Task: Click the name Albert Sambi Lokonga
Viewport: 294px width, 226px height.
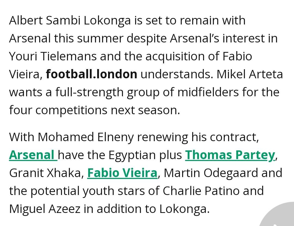Action: click(x=70, y=20)
